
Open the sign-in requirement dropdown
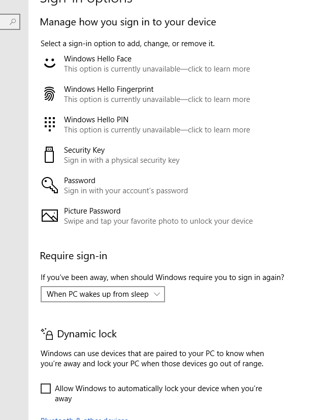103,294
